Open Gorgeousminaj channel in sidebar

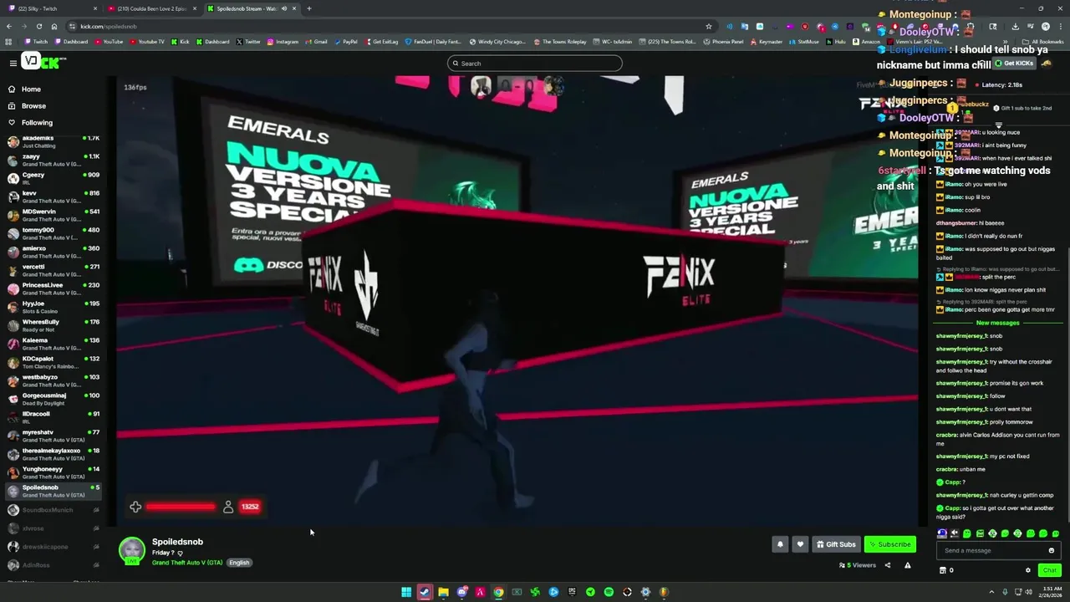pos(53,399)
